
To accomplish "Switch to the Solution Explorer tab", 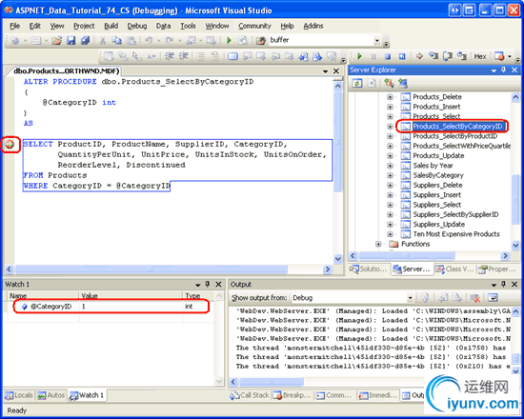I will click(x=369, y=269).
